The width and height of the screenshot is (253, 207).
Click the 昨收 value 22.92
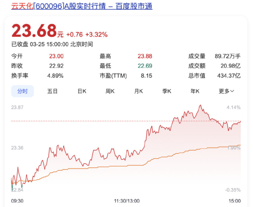click(56, 66)
